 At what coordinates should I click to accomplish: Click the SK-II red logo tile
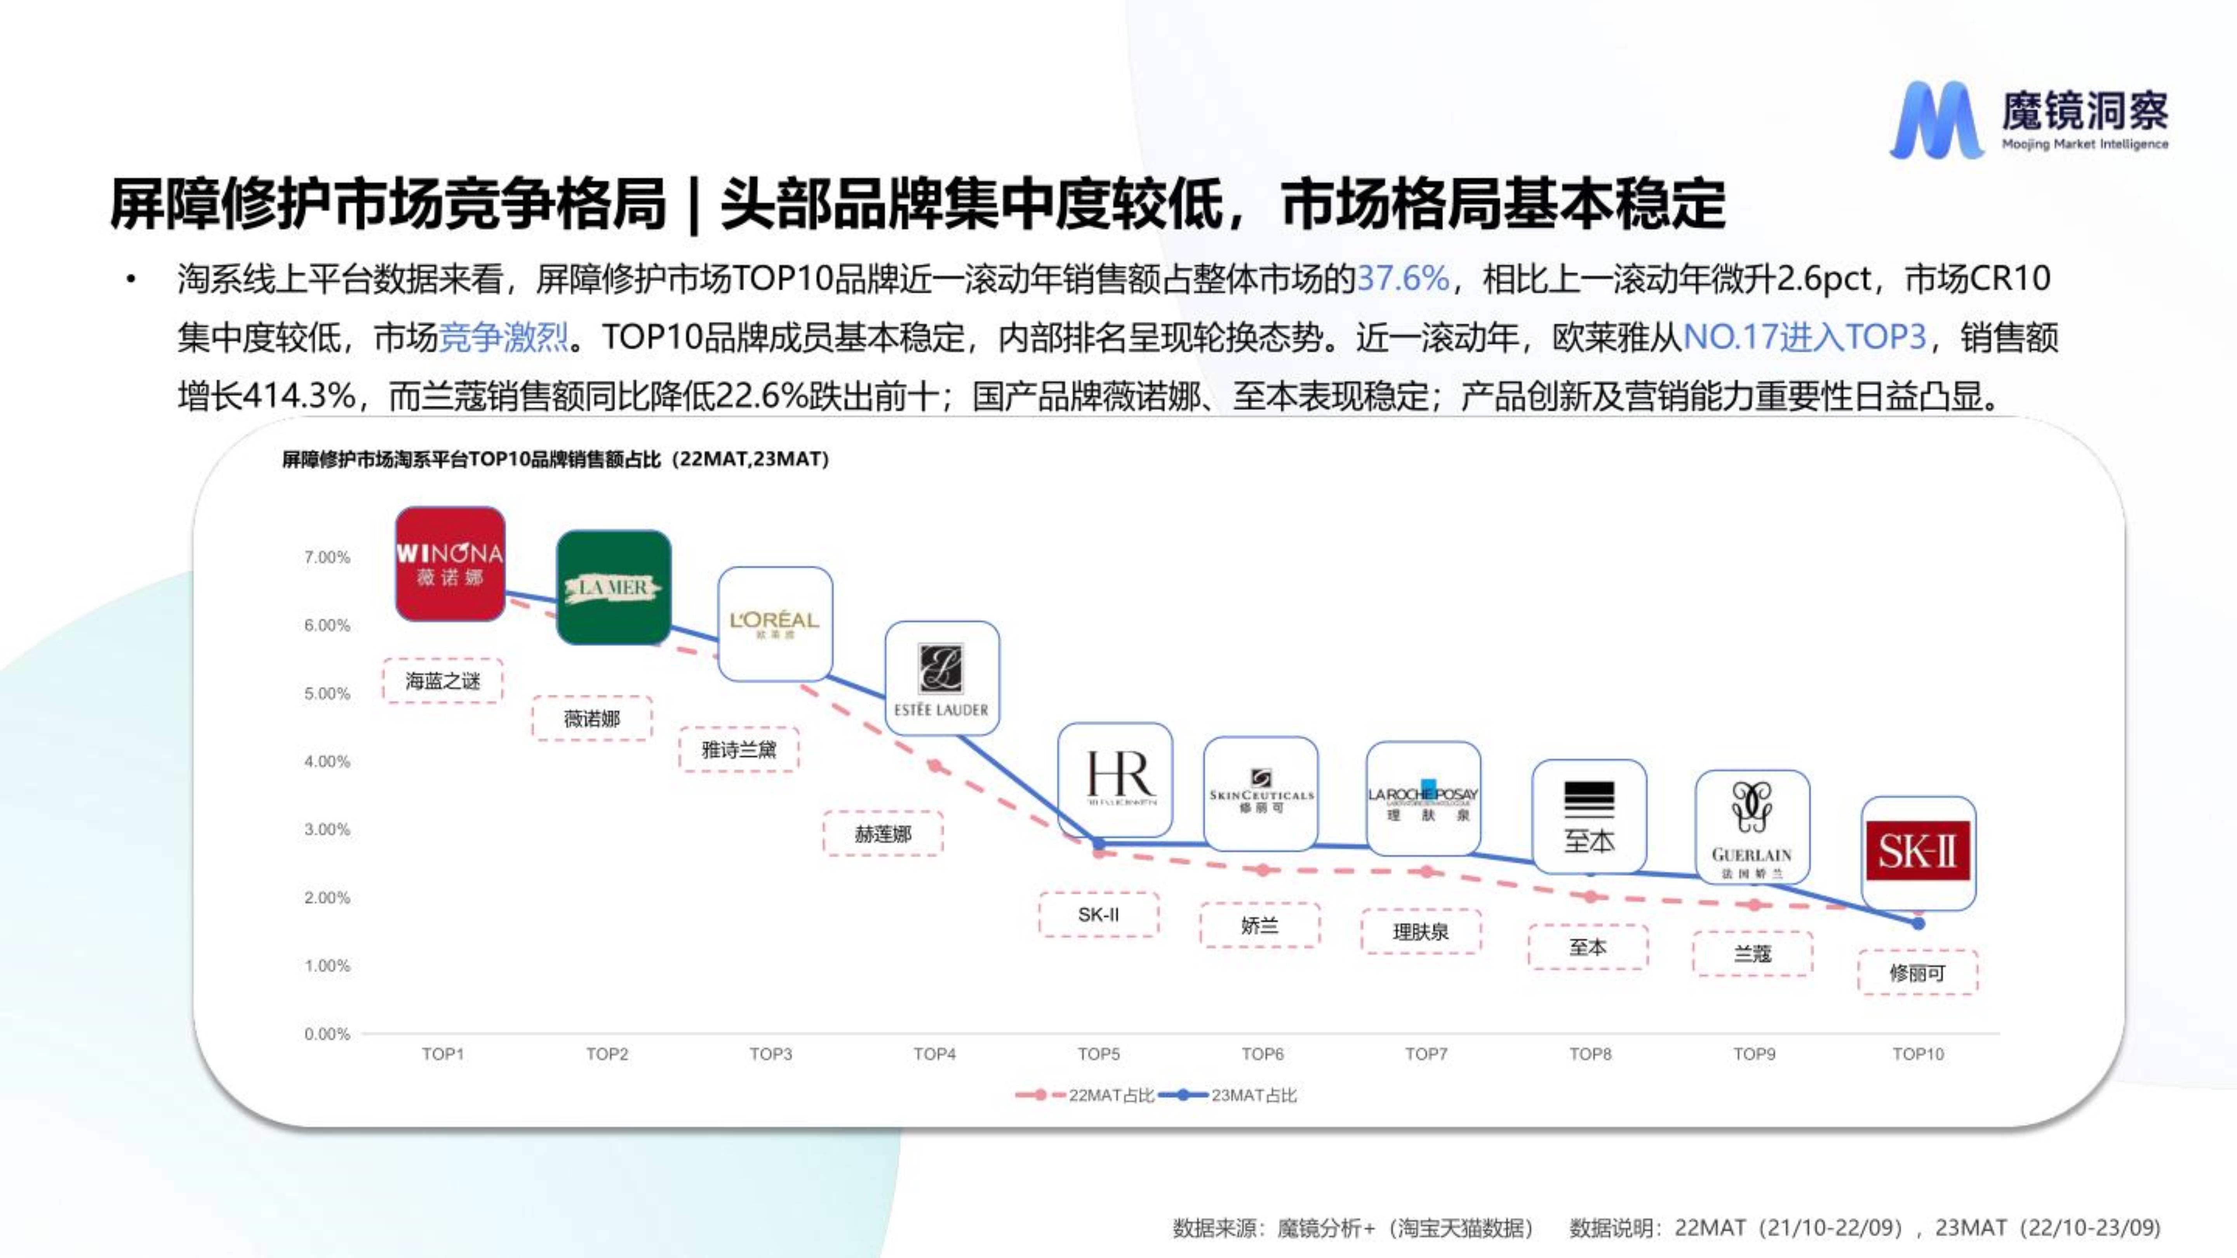[x=1918, y=853]
